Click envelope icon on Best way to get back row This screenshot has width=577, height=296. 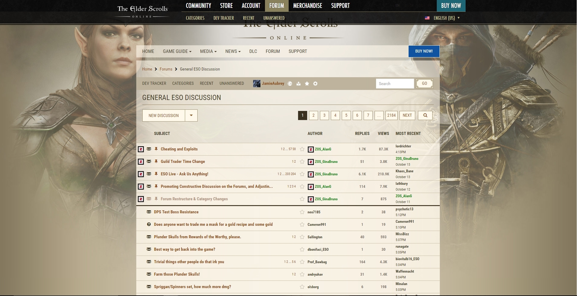tap(149, 249)
